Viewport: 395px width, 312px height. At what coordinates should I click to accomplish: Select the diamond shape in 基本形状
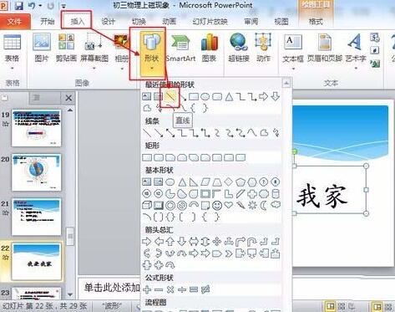[229, 182]
